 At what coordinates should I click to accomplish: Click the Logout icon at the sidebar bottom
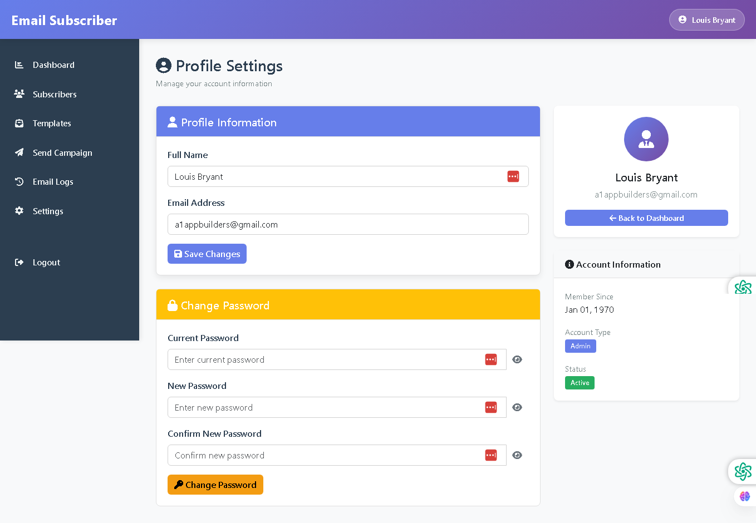coord(18,262)
